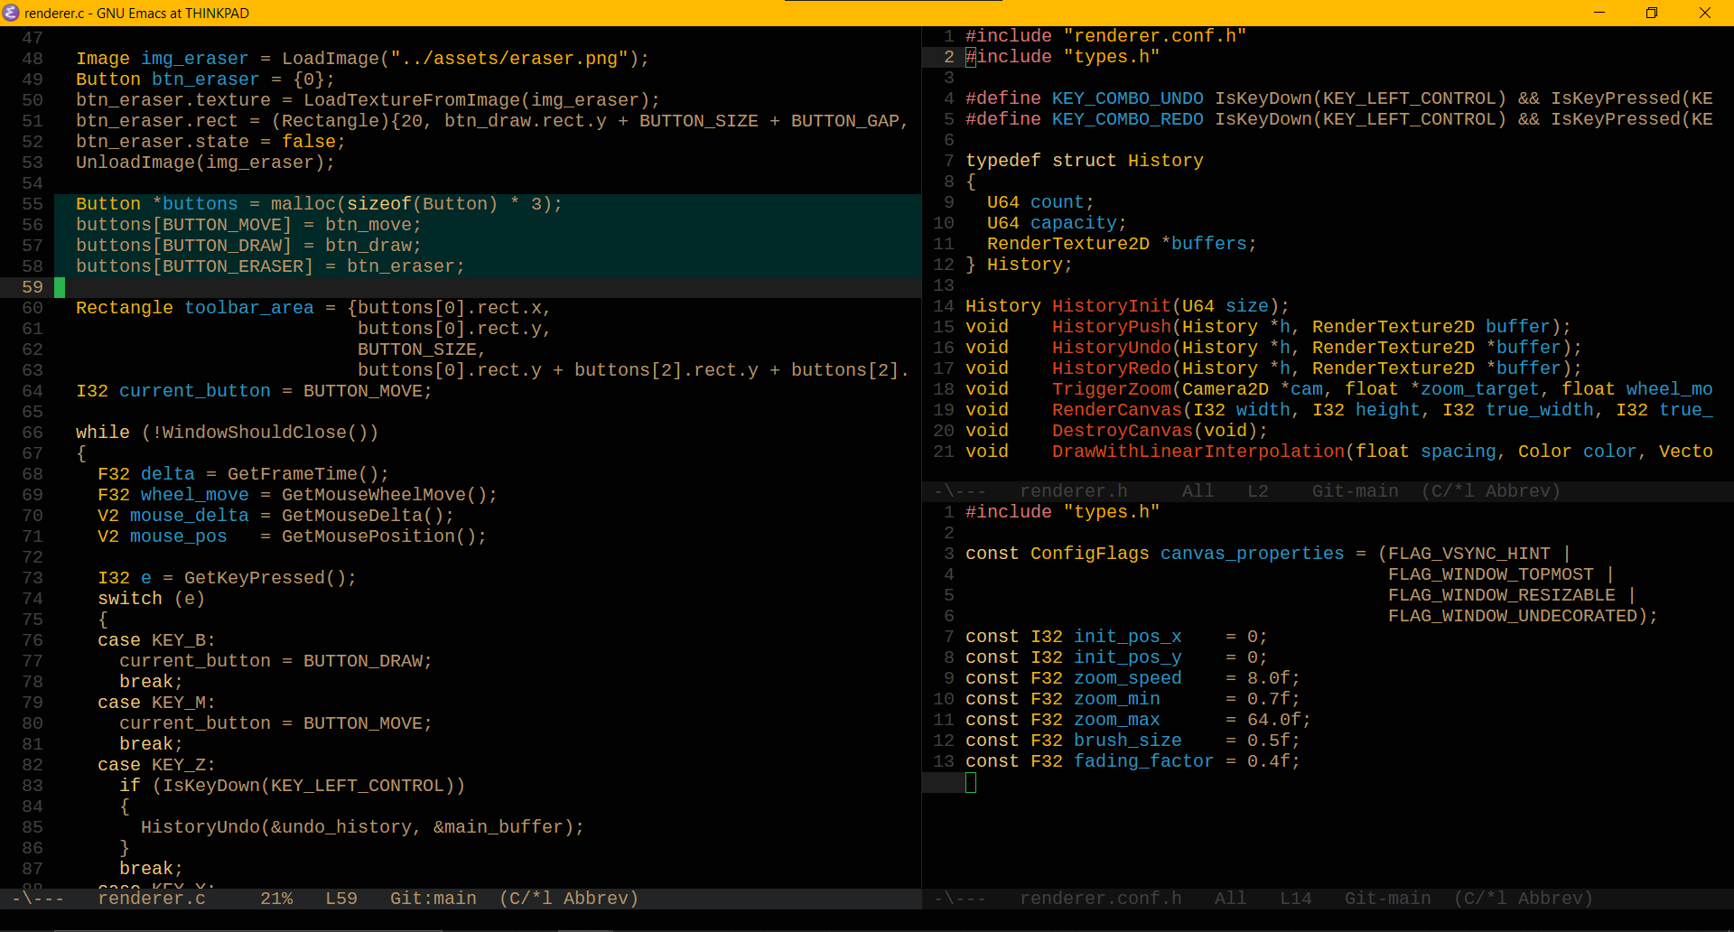This screenshot has width=1734, height=932.
Task: Click HistoryRedo function declaration
Action: click(x=1112, y=368)
